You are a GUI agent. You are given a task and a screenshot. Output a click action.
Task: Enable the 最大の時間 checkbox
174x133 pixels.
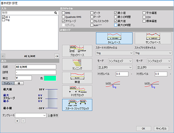pyautogui.click(x=116, y=25)
